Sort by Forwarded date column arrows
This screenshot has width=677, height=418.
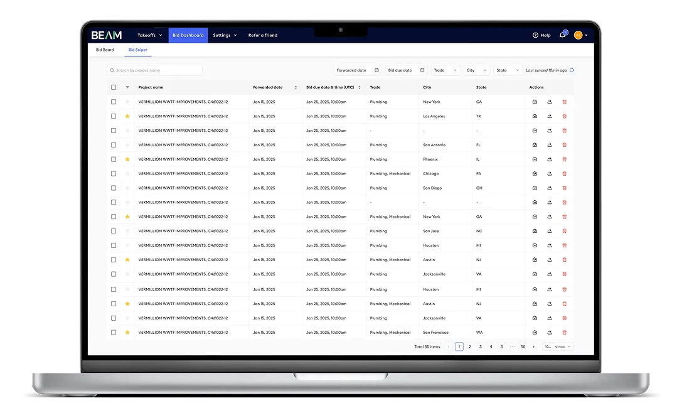tap(296, 87)
